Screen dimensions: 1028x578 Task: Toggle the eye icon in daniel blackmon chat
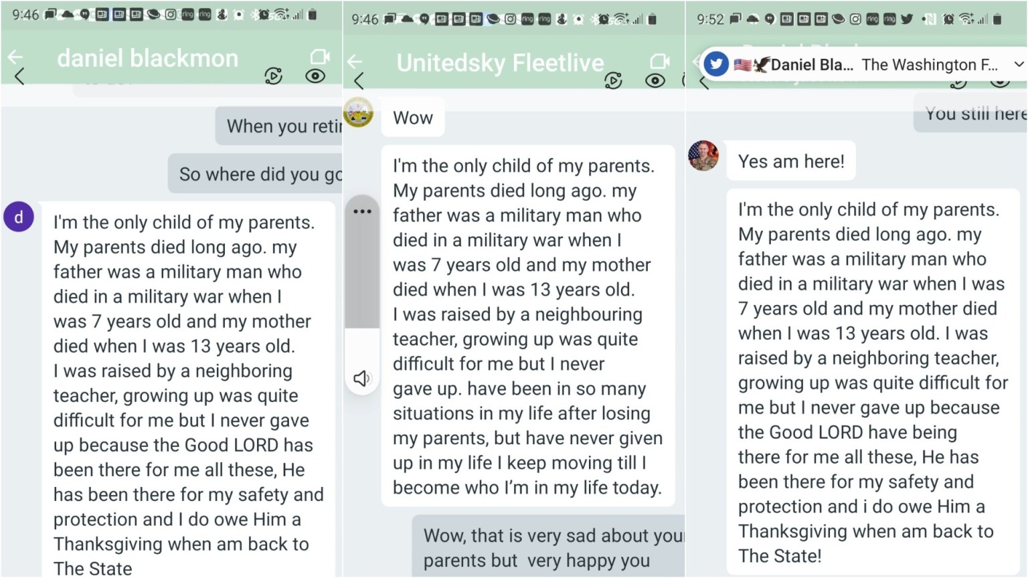(x=315, y=76)
